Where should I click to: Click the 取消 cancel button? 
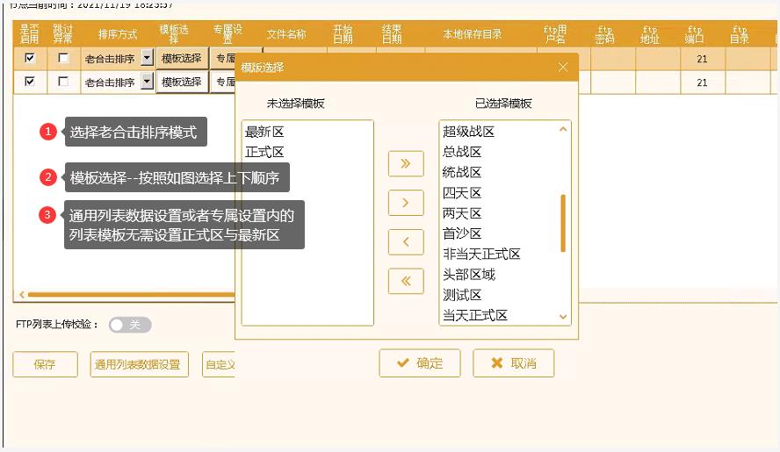513,363
